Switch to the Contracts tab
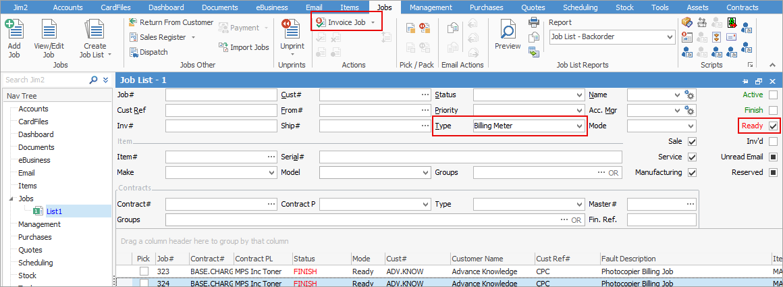Screen dimensions: 783x287 tap(742, 7)
